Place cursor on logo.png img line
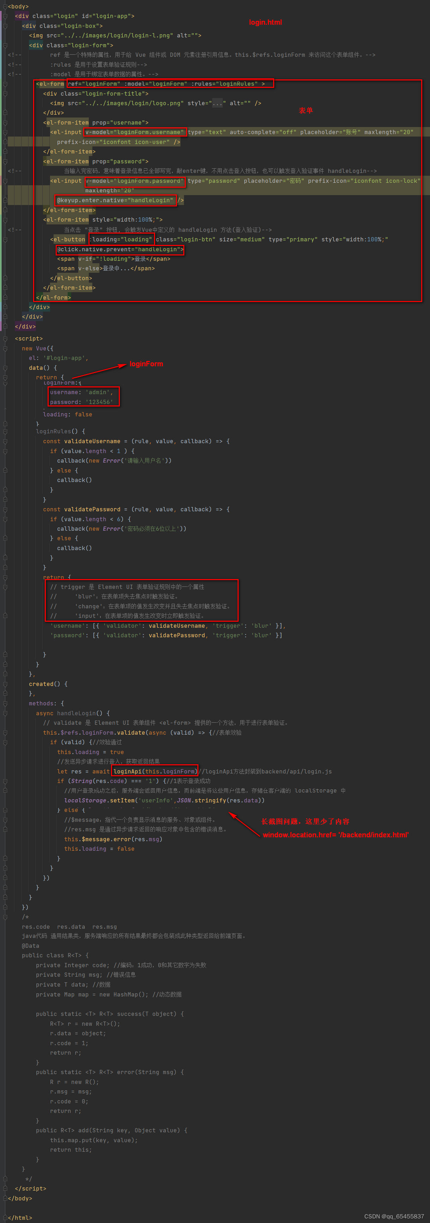The height and width of the screenshot is (1223, 430). 155,103
